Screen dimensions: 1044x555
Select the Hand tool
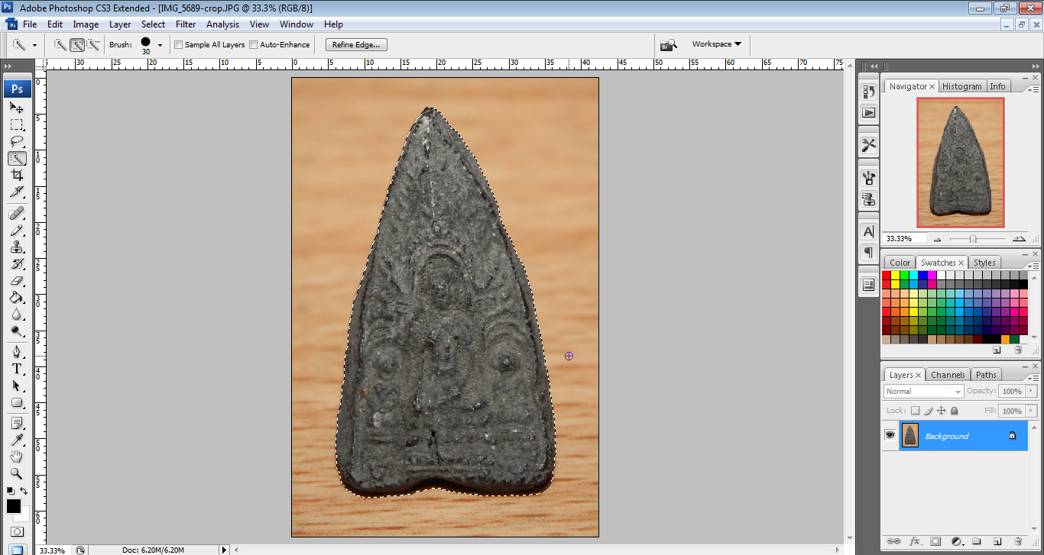(17, 457)
